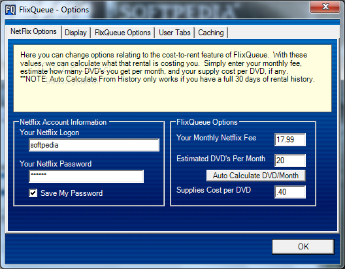The width and height of the screenshot is (345, 269).
Task: Click the 'Netflix Account Information' group title
Action: coord(63,122)
